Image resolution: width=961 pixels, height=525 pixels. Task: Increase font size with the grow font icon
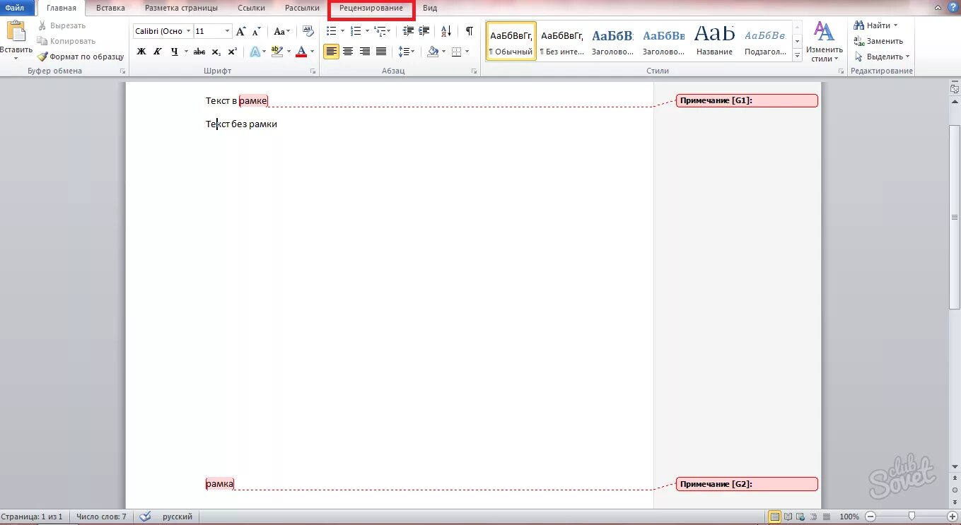click(241, 31)
